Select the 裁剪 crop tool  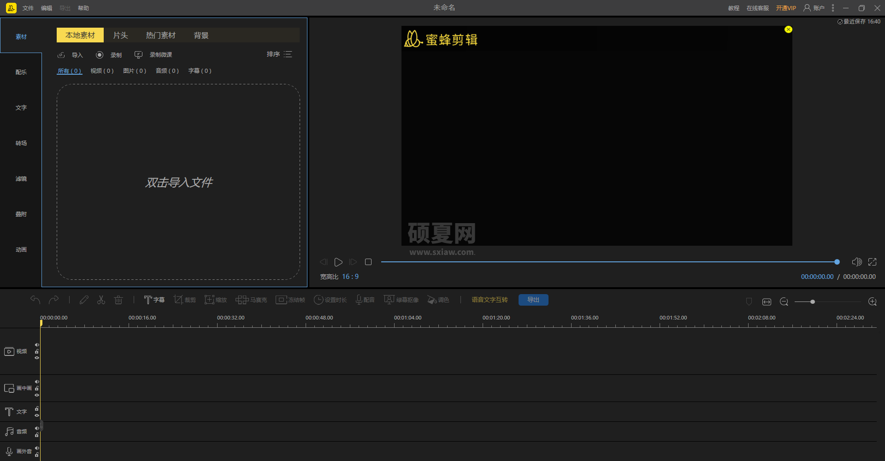(x=184, y=300)
